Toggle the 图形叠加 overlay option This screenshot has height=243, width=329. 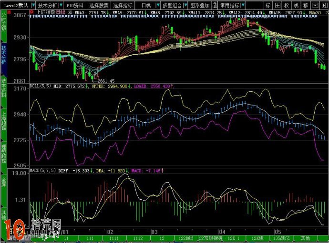click(x=199, y=5)
